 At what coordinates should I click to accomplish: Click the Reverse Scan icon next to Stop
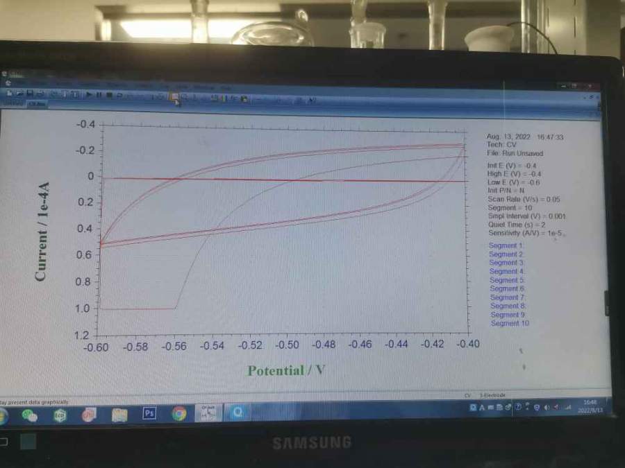pos(119,96)
